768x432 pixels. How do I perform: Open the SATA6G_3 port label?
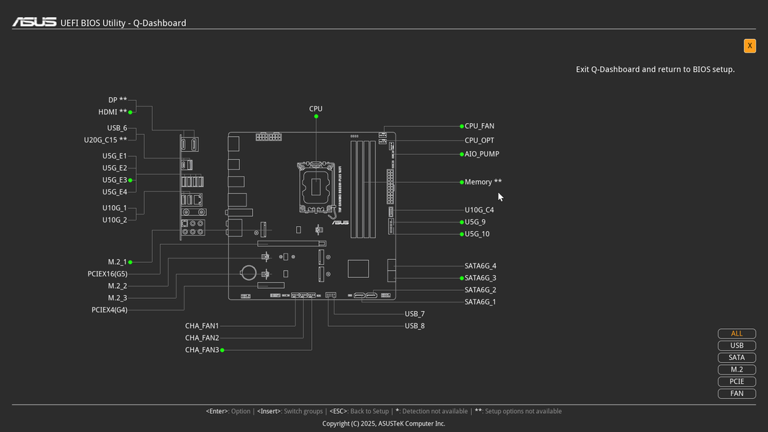pos(480,278)
